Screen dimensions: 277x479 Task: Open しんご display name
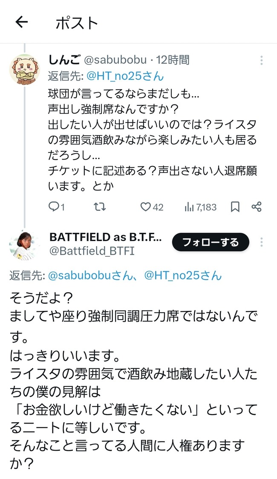64,60
